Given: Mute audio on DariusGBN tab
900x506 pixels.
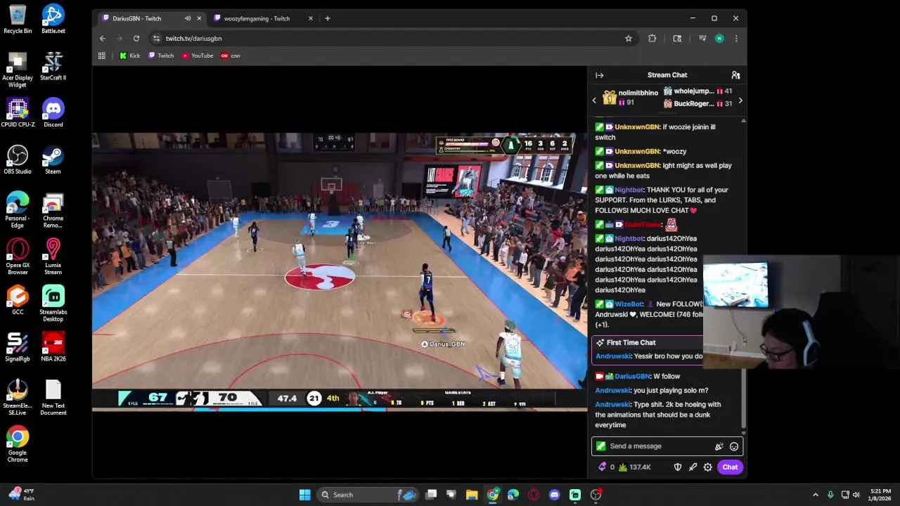Looking at the screenshot, I should pos(188,18).
